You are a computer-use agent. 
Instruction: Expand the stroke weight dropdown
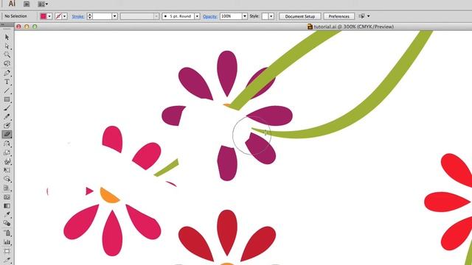point(115,16)
